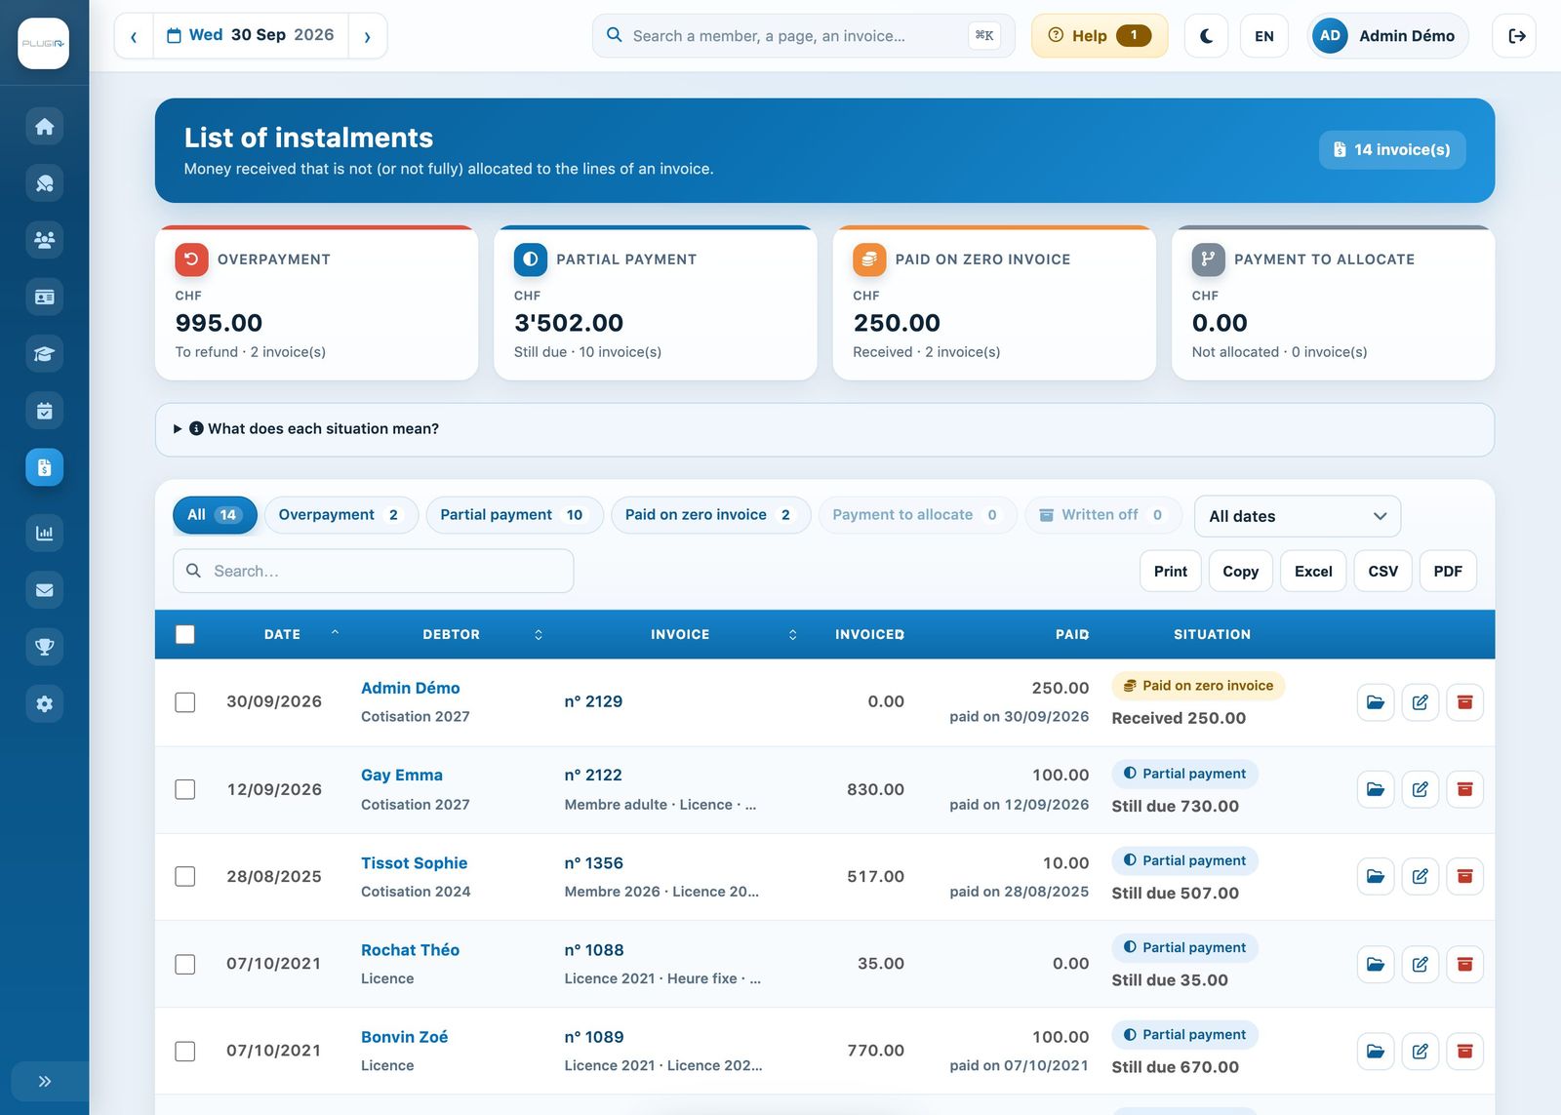Export the list as CSV
1561x1115 pixels.
1382,572
